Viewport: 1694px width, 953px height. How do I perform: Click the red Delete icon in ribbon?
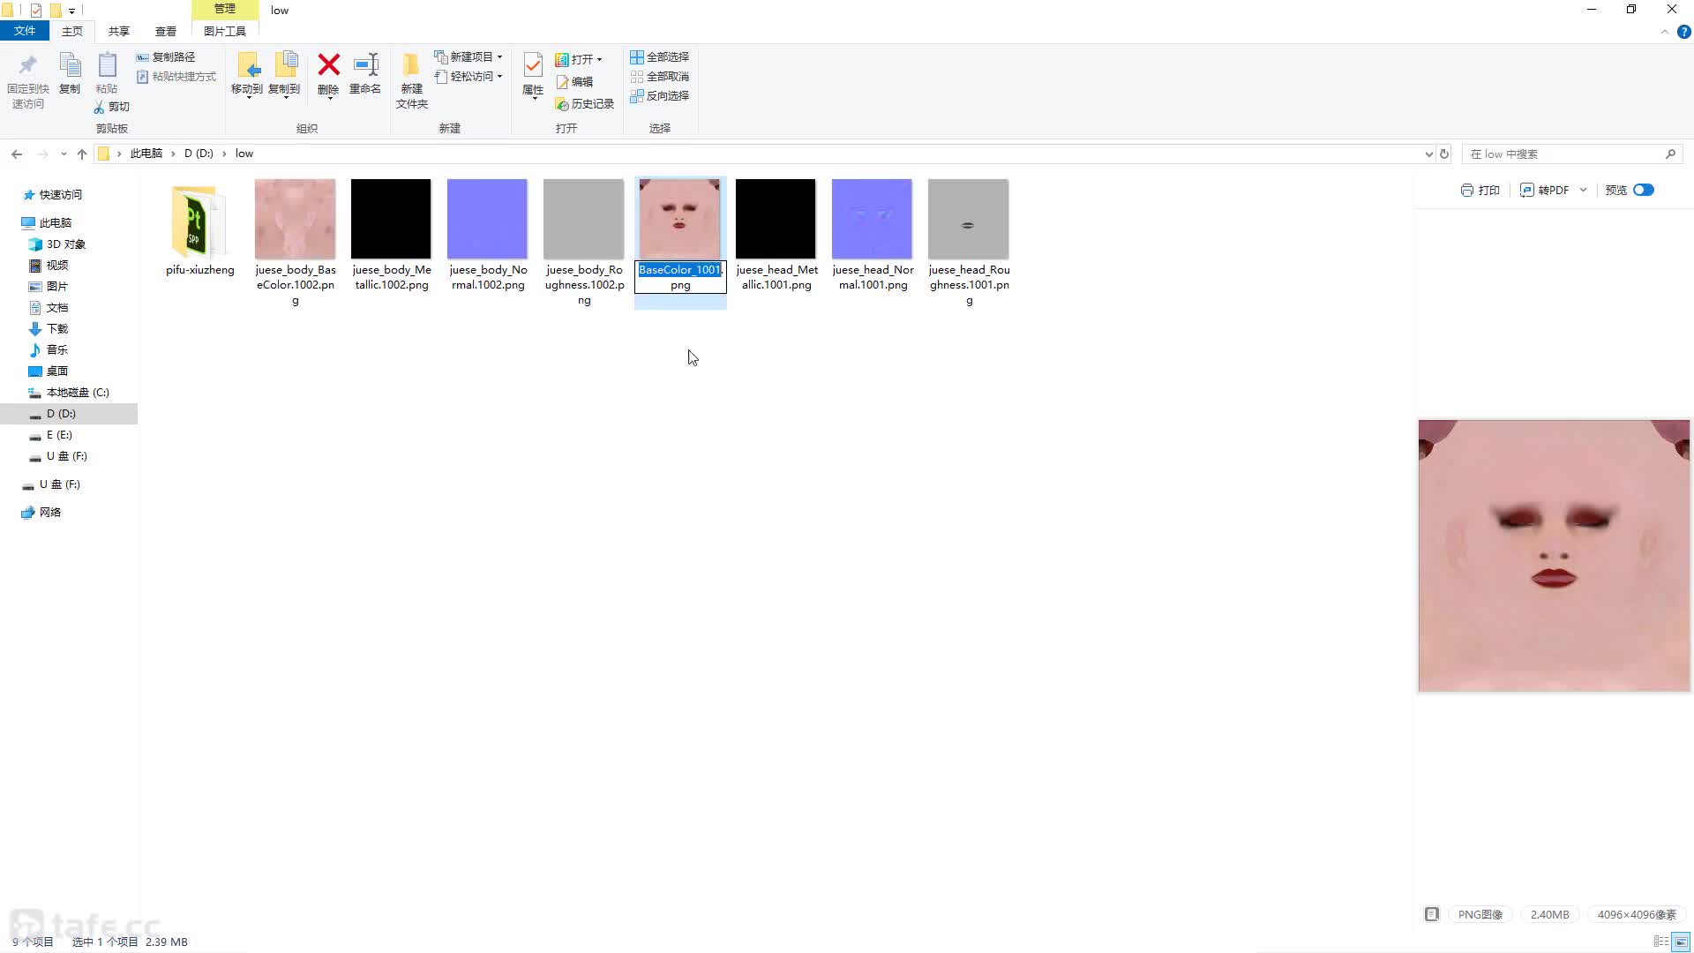coord(328,65)
